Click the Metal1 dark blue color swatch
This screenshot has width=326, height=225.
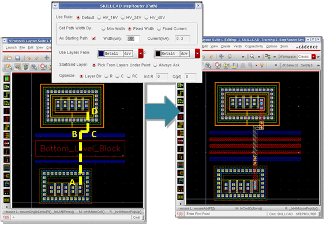tap(101, 54)
